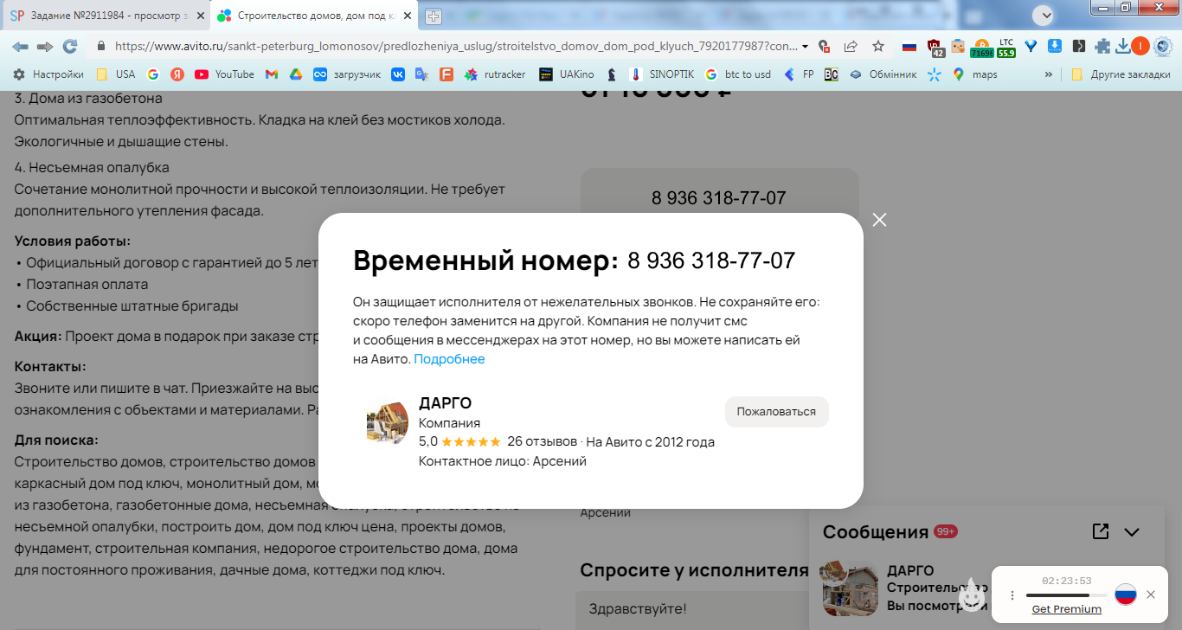
Task: Open the VPN widget three-dot menu
Action: click(x=1012, y=595)
